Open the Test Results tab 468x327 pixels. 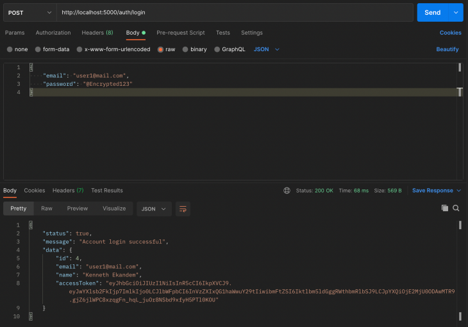pyautogui.click(x=107, y=191)
